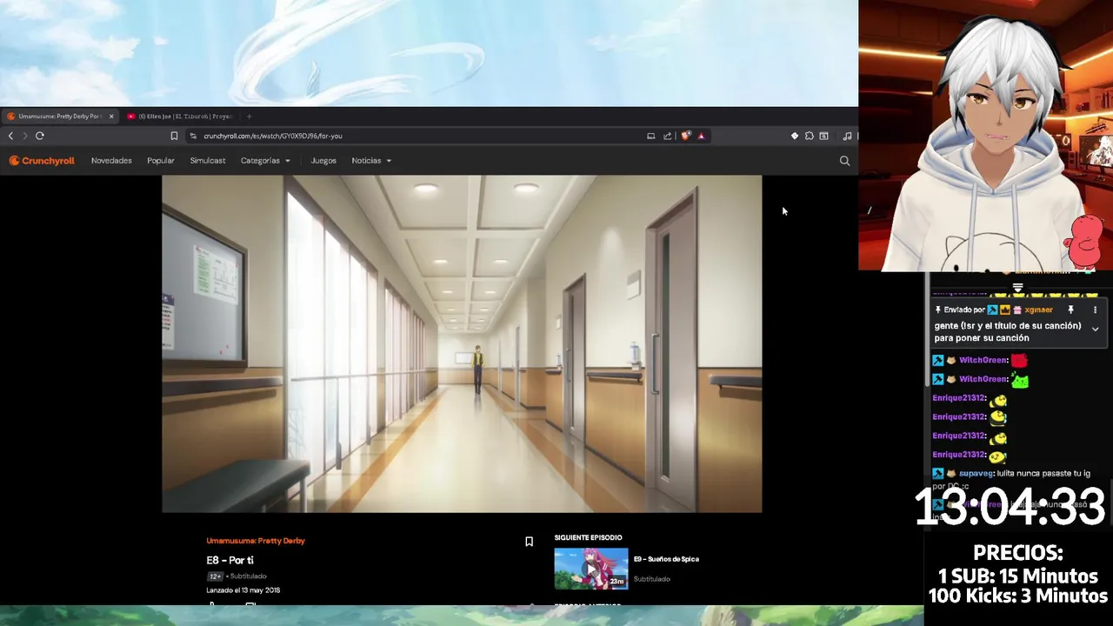This screenshot has width=1113, height=626.
Task: Click the bookmark icon beside the address bar
Action: (x=174, y=136)
